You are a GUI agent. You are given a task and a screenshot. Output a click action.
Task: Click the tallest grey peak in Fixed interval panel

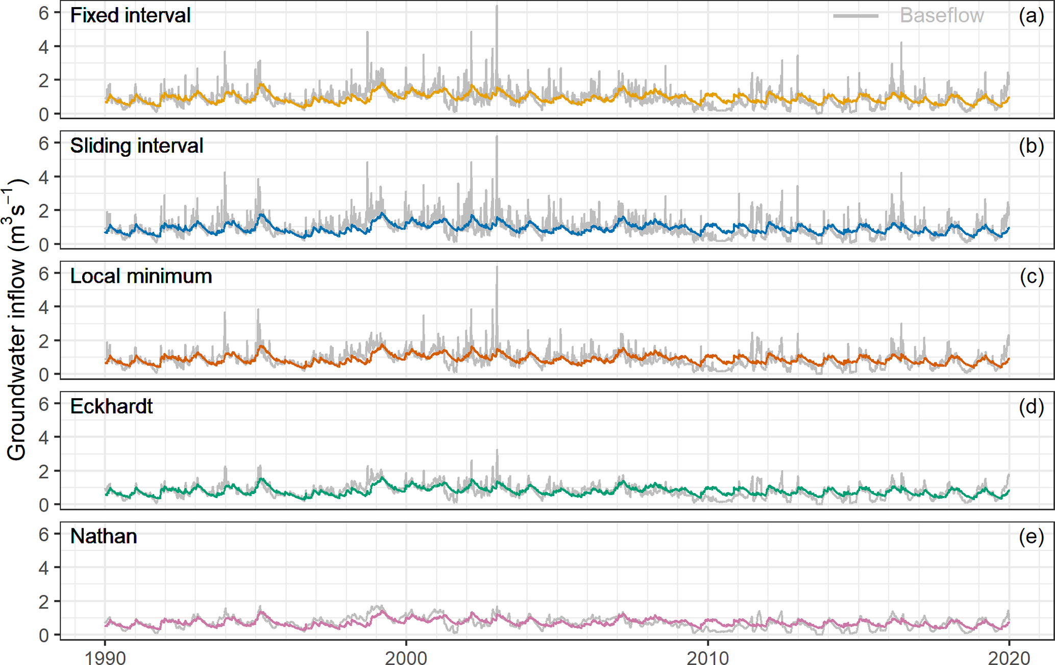coord(497,10)
